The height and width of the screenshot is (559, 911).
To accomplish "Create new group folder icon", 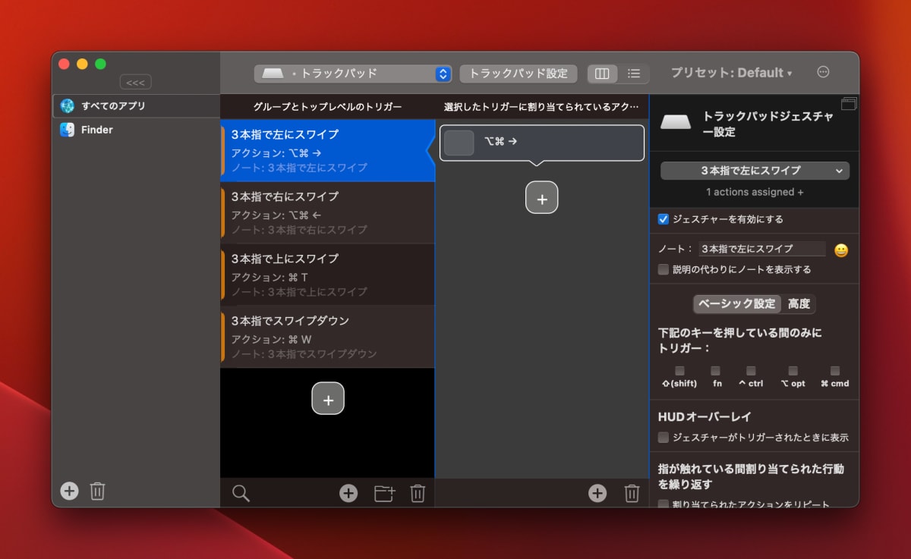I will click(385, 493).
